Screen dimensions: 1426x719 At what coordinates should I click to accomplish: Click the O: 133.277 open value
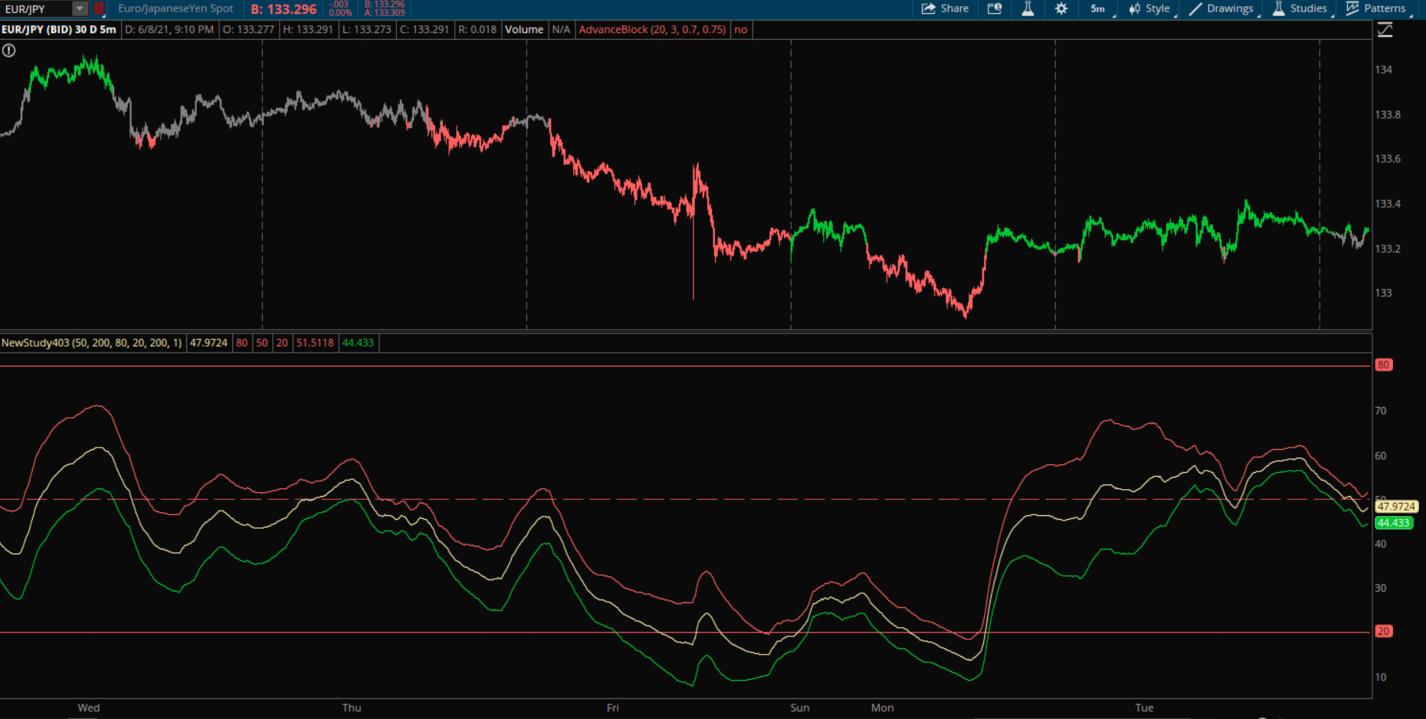248,29
